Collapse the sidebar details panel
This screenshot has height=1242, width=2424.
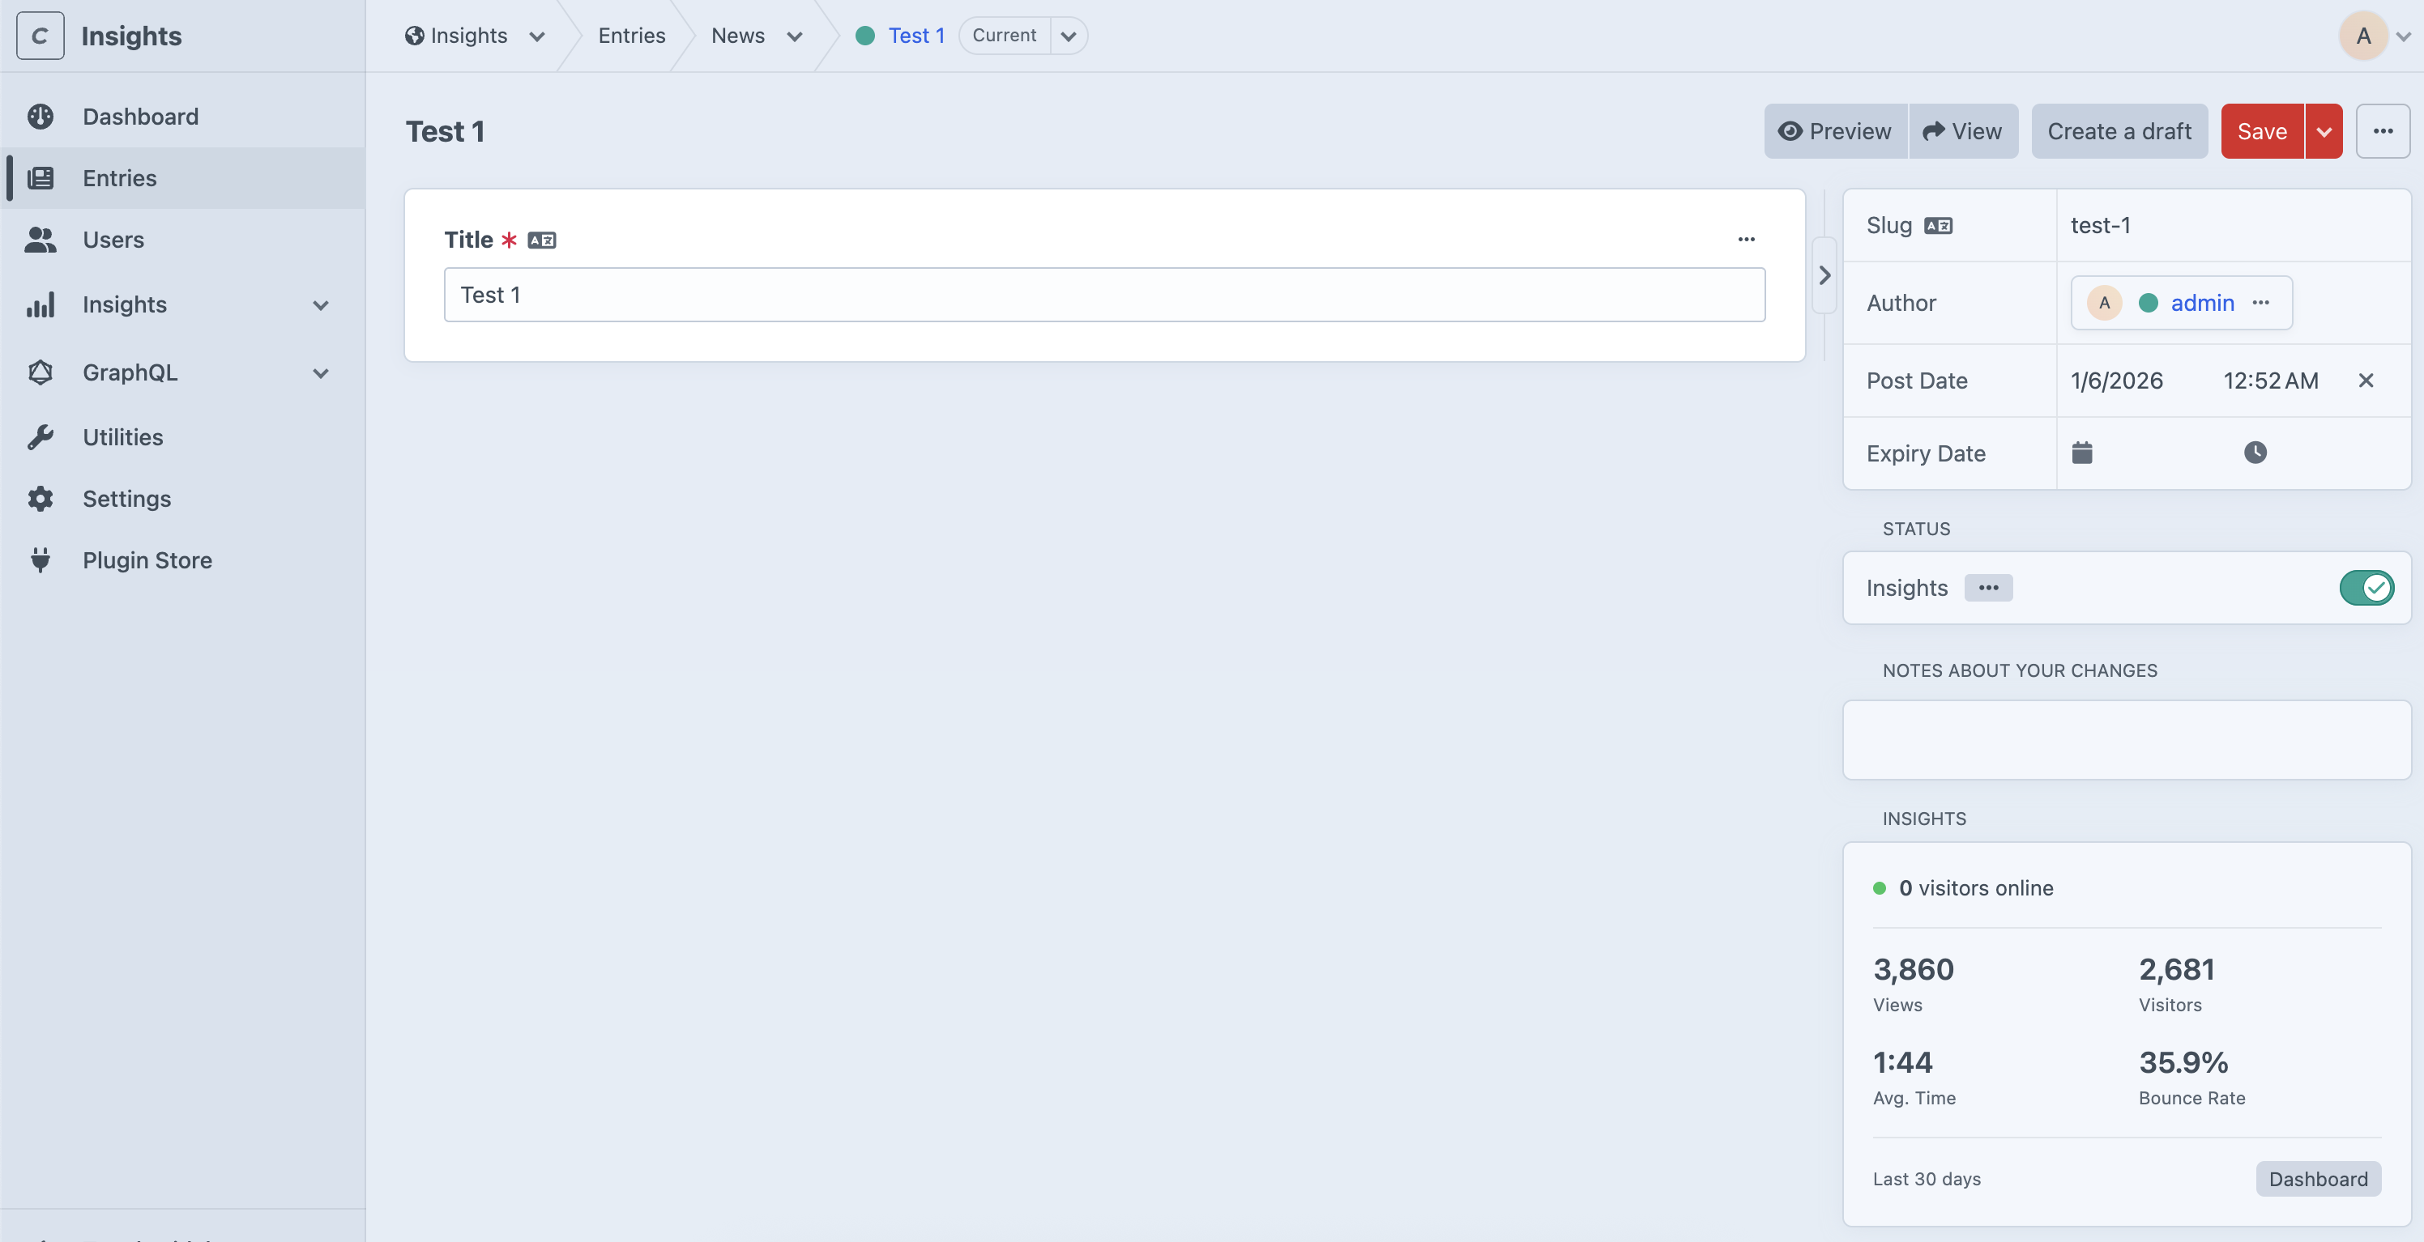click(x=1824, y=275)
